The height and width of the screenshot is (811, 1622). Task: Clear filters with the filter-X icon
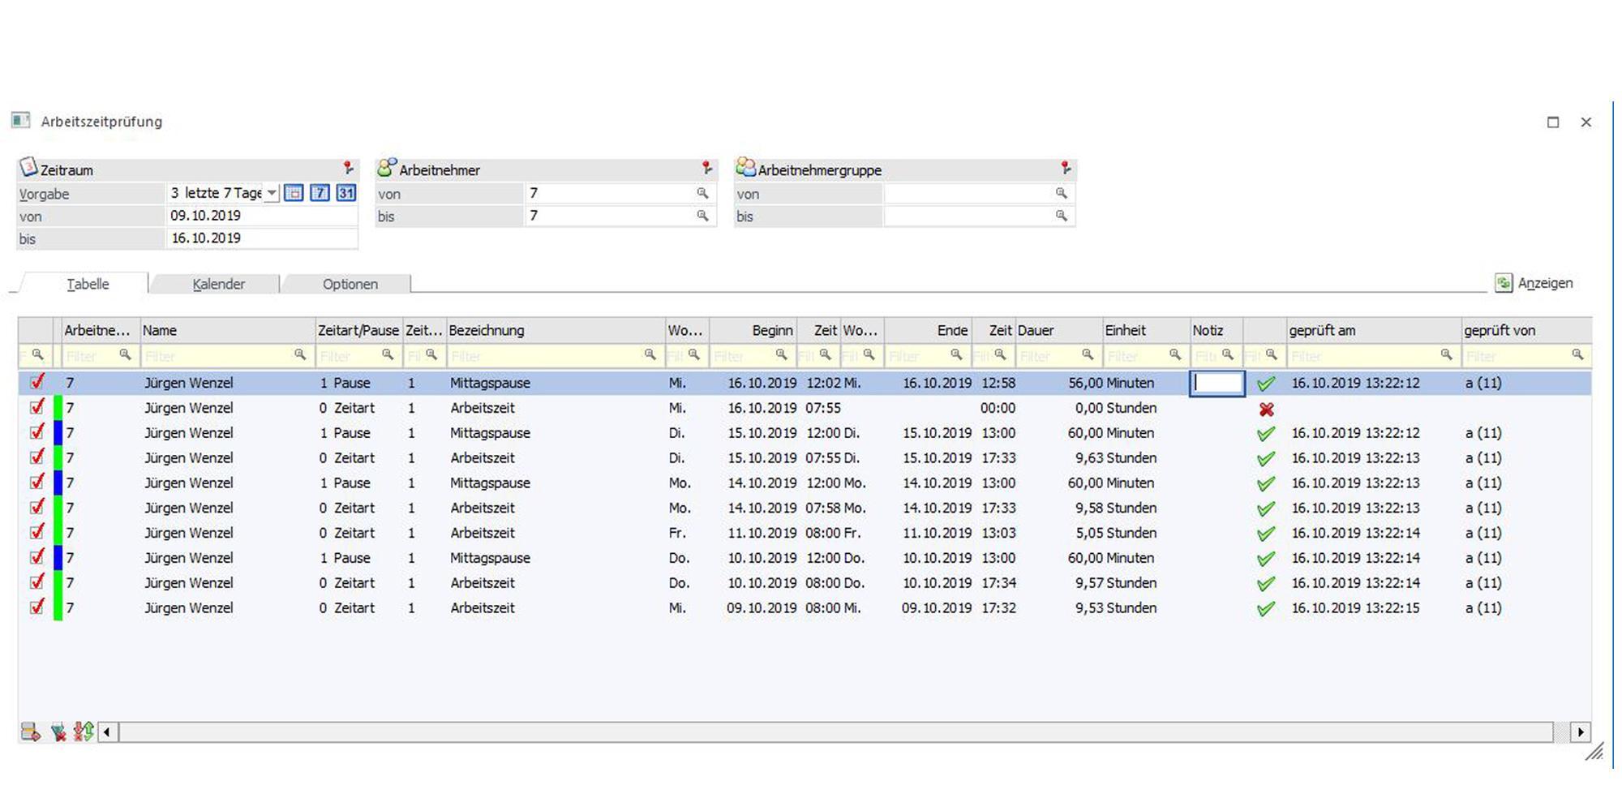point(58,732)
